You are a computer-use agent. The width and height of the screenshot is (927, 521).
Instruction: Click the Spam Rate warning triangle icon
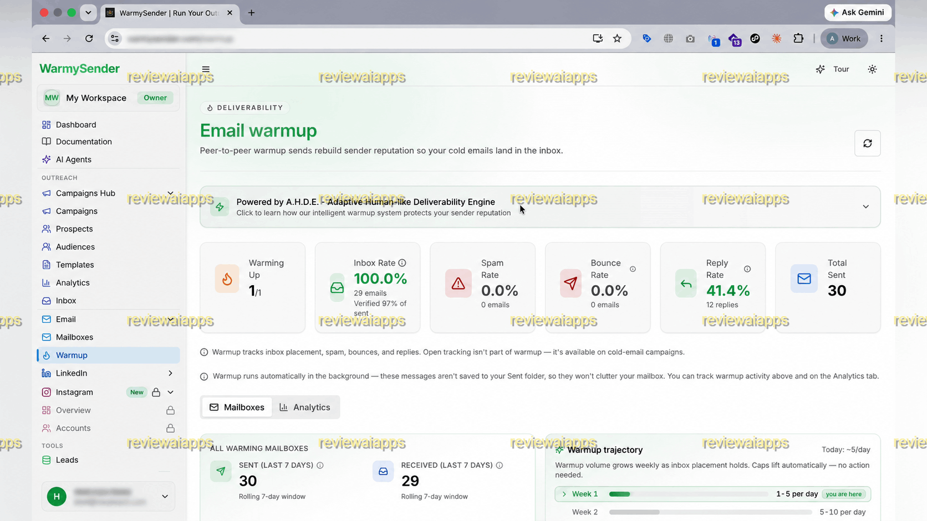click(x=458, y=283)
